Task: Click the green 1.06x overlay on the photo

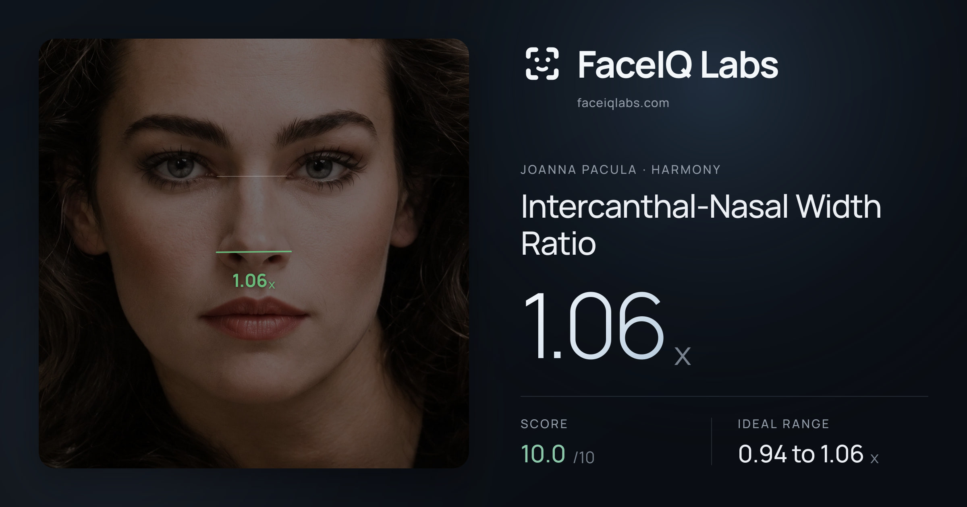Action: pos(254,281)
